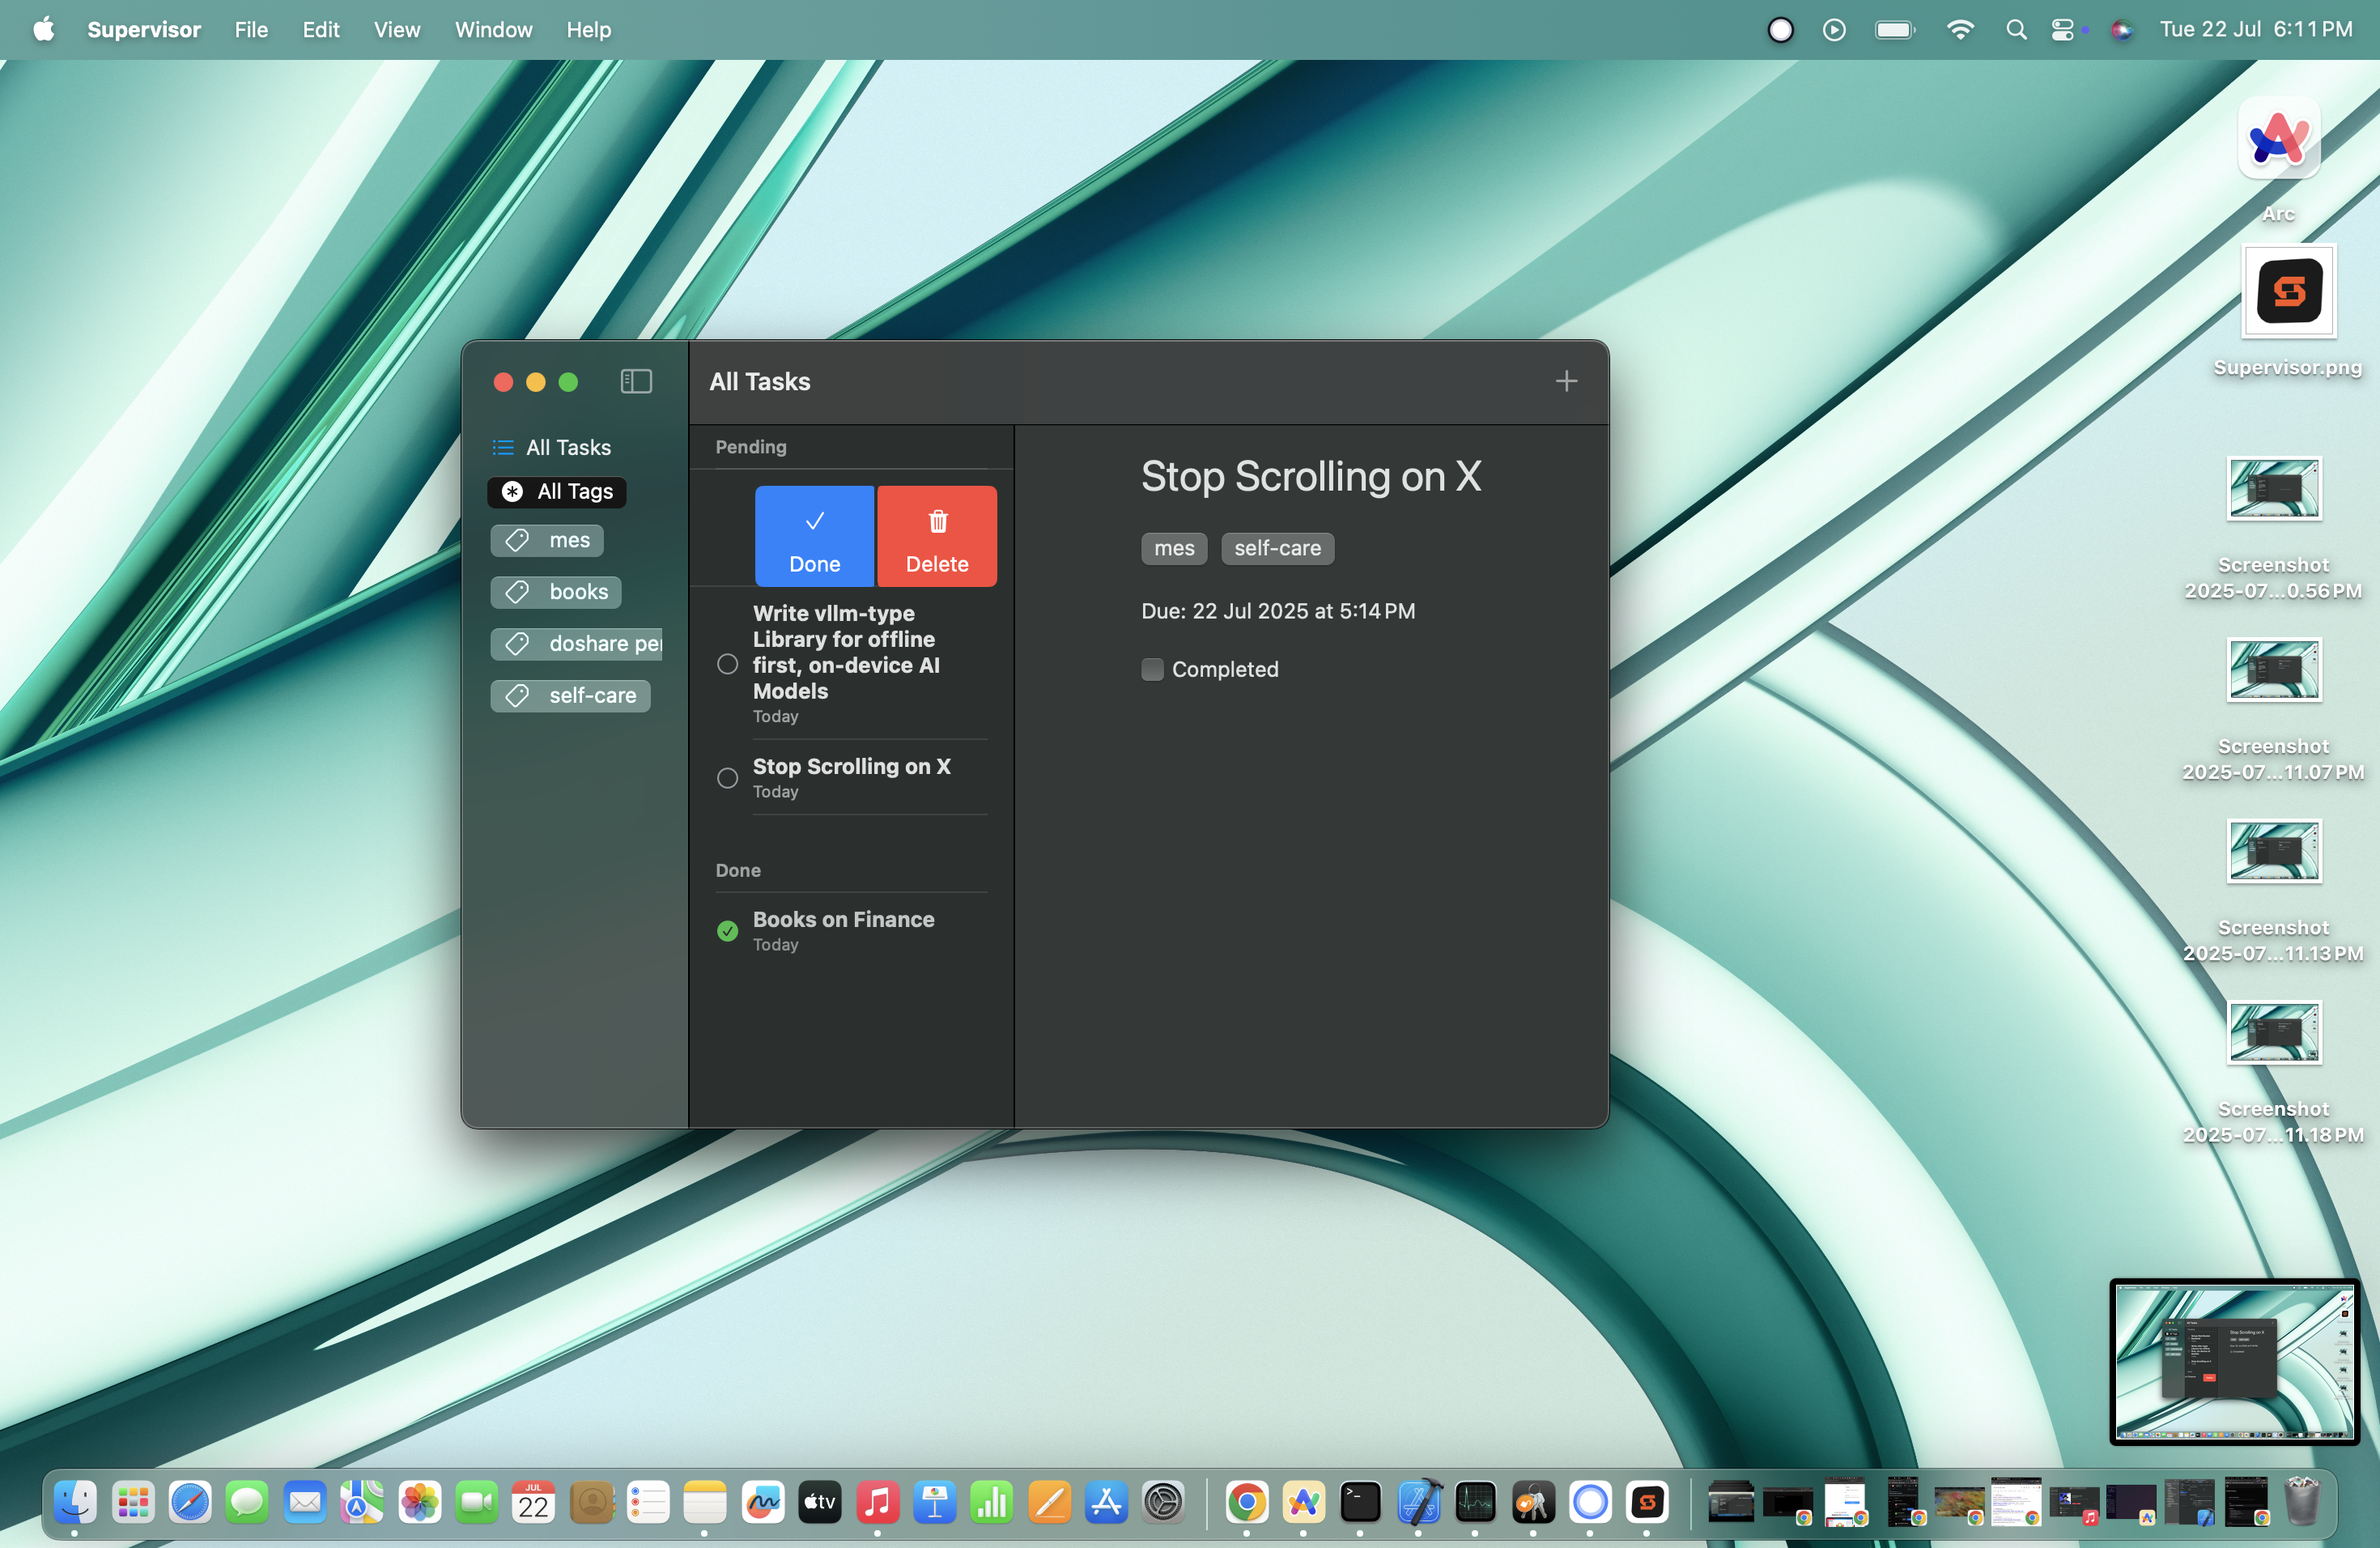2380x1548 pixels.
Task: Select All Tags filter
Action: (557, 491)
